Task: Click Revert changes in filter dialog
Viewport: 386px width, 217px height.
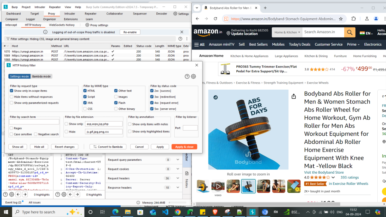Action: (65, 147)
